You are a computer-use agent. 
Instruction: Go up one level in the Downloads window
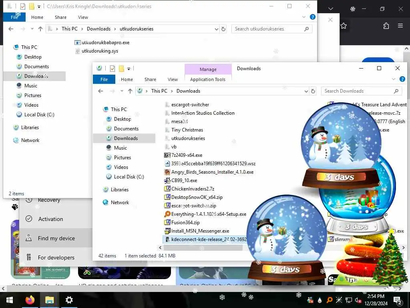point(130,91)
